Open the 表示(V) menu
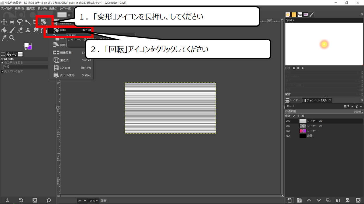Image resolution: width=364 pixels, height=204 pixels. tap(42, 8)
